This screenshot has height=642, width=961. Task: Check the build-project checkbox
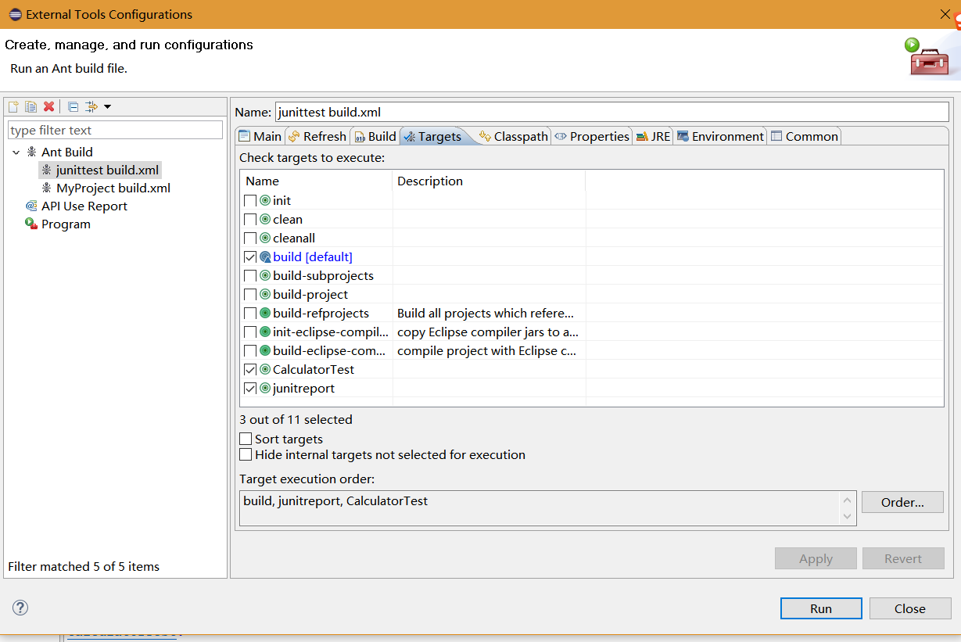click(x=250, y=294)
